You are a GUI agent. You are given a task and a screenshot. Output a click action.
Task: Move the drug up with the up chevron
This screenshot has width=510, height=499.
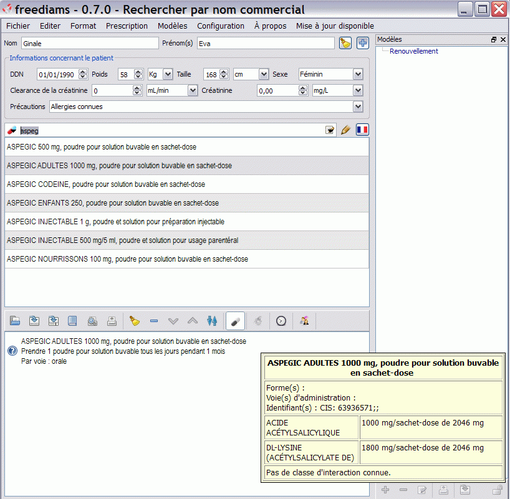click(x=193, y=321)
